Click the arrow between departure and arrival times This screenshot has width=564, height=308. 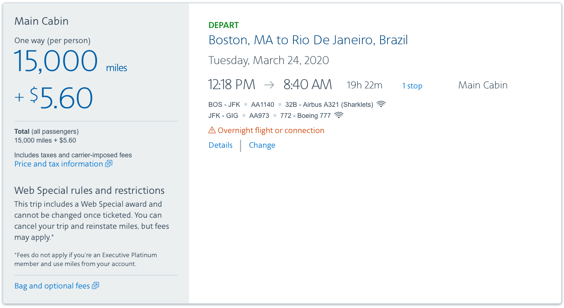269,85
